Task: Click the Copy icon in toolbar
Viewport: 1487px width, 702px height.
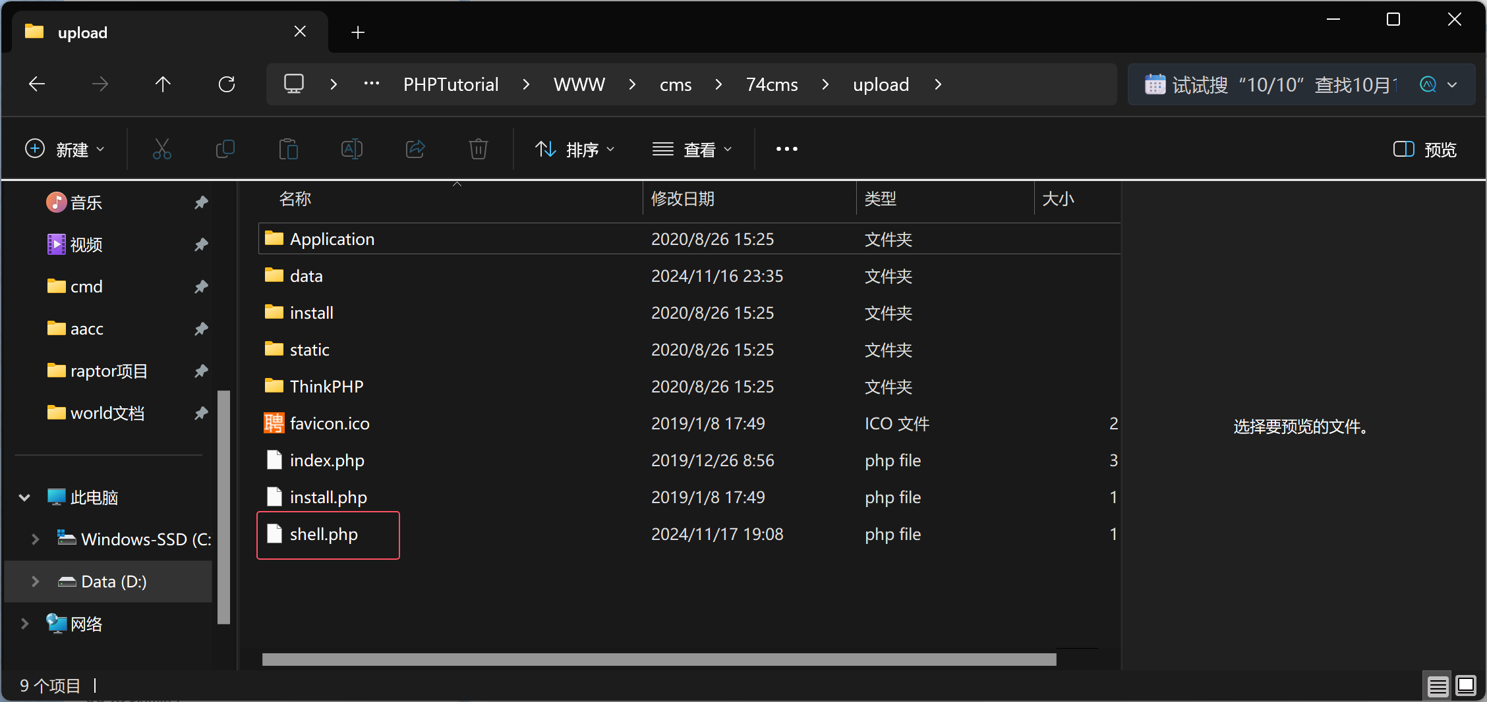Action: 225,149
